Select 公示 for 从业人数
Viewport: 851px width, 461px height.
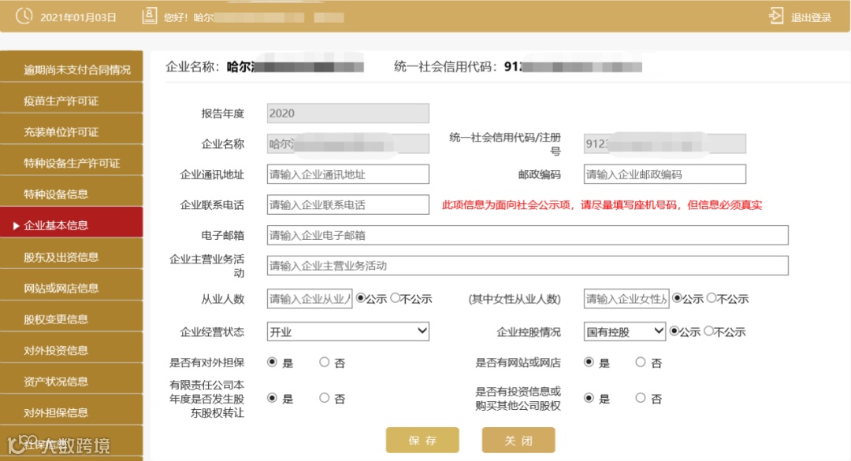click(360, 298)
